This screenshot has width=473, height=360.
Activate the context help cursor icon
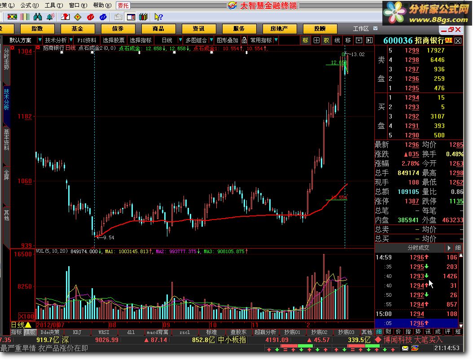point(158,17)
